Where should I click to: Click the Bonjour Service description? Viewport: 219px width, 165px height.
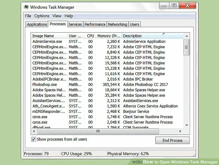136,111
